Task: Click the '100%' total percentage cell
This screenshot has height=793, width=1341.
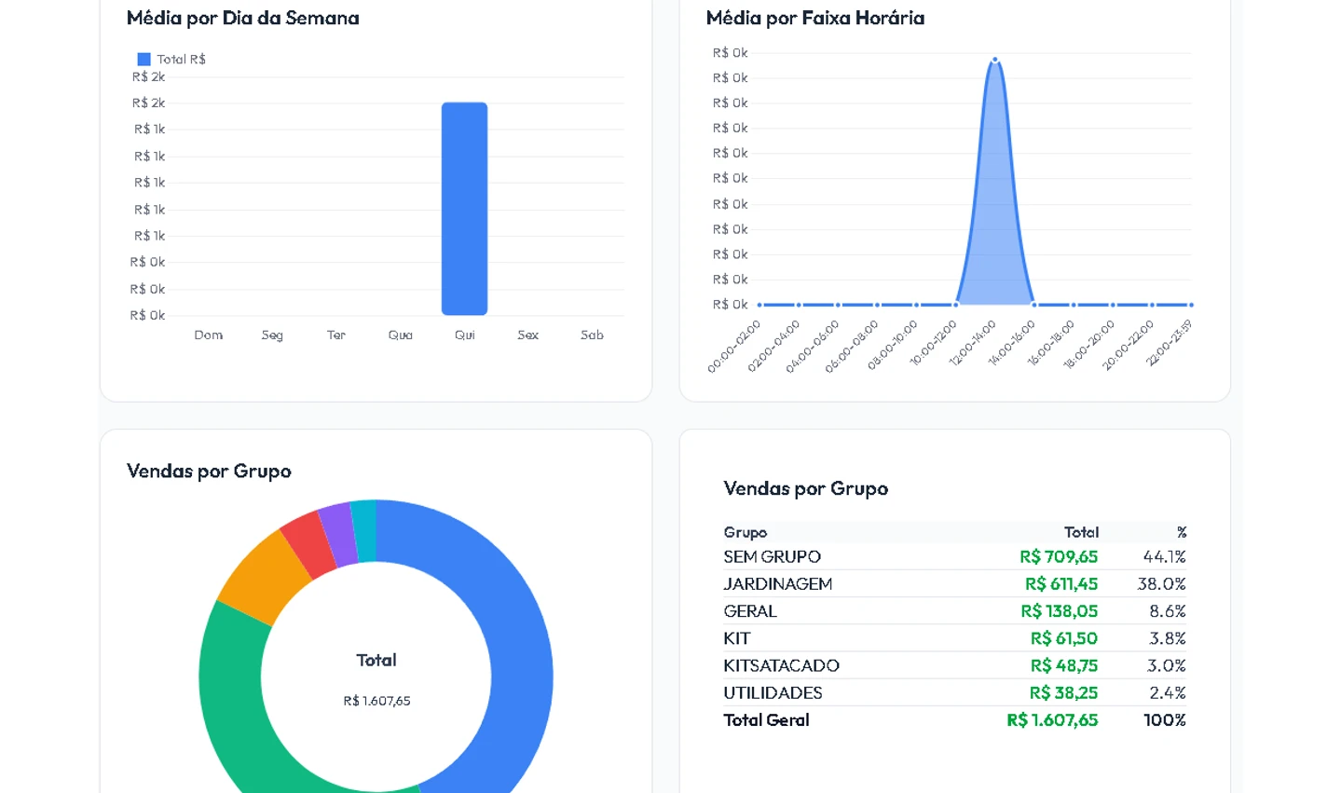Action: 1165,720
